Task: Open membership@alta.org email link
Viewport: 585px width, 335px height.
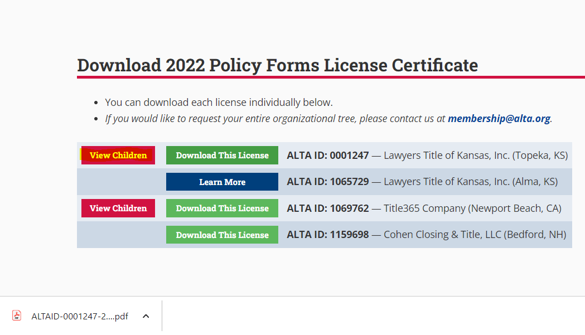Action: tap(499, 119)
